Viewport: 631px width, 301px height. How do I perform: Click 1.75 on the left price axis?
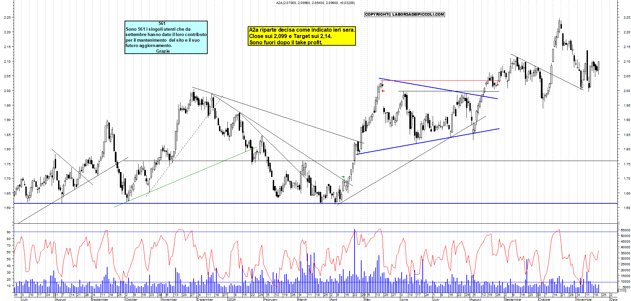tap(7, 164)
